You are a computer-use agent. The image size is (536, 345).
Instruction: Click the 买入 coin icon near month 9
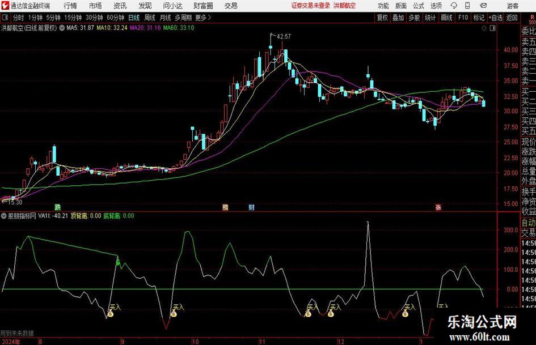(111, 314)
